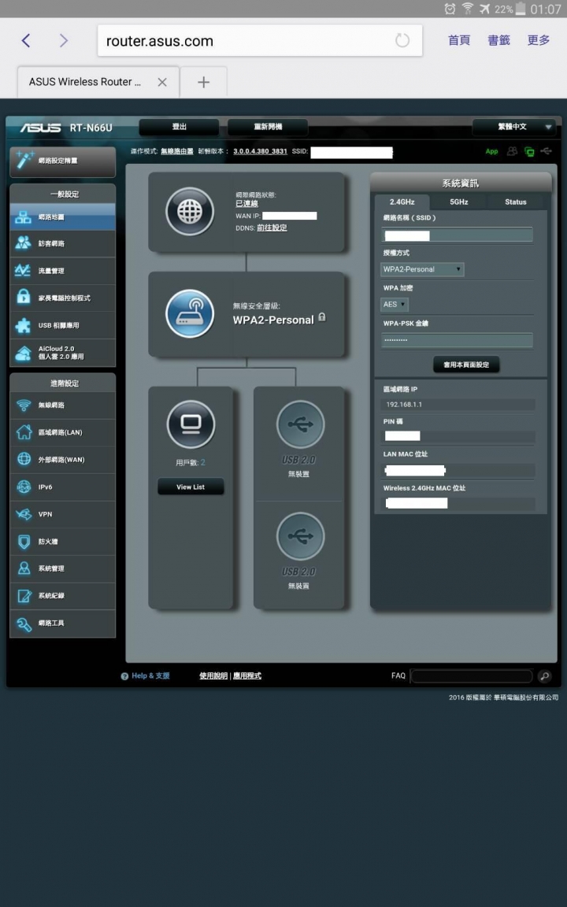Open browser home page link
The height and width of the screenshot is (907, 567).
point(459,40)
